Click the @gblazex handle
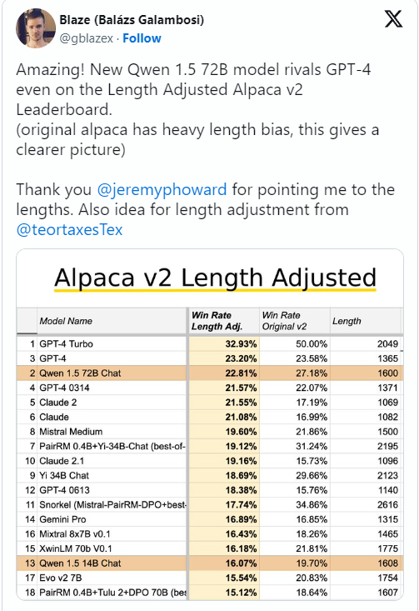 point(86,38)
